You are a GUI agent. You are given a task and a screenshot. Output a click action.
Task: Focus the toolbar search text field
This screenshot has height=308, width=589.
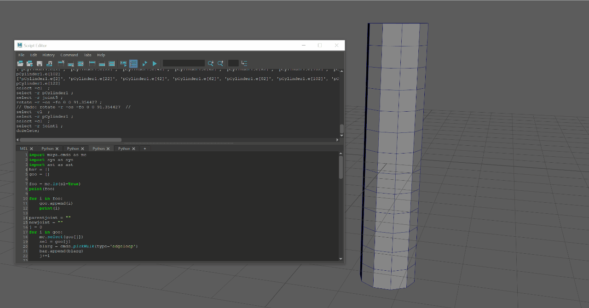(x=184, y=63)
